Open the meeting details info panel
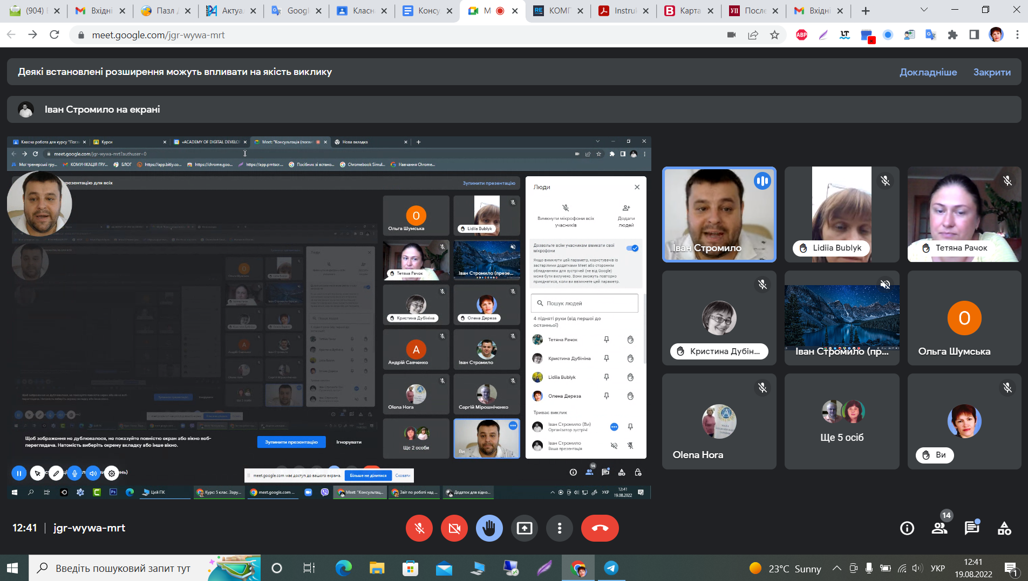The width and height of the screenshot is (1028, 581). click(x=907, y=528)
